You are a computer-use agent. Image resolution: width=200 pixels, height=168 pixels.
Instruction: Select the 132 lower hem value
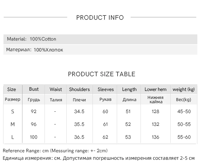[155, 124]
